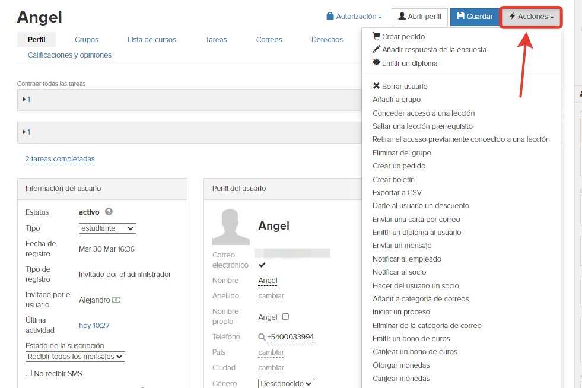The width and height of the screenshot is (582, 388).
Task: Switch to the Grupos tab
Action: pos(87,39)
